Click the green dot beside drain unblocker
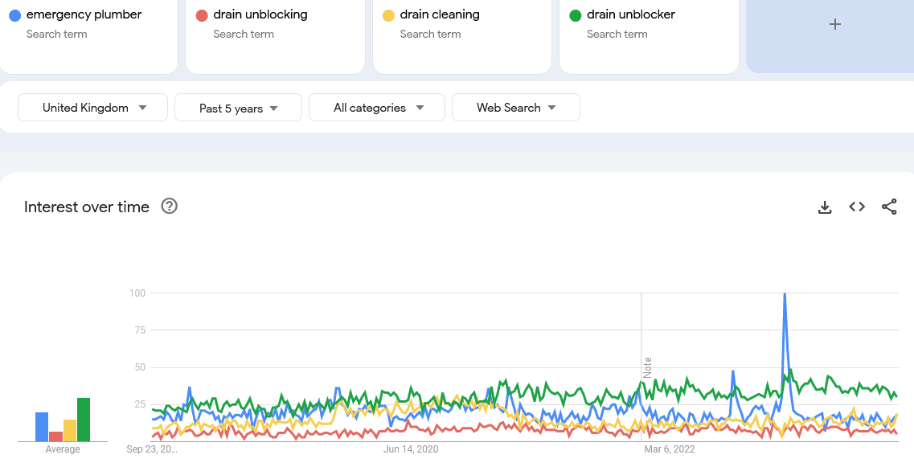Screen dimensions: 914x463 click(575, 15)
